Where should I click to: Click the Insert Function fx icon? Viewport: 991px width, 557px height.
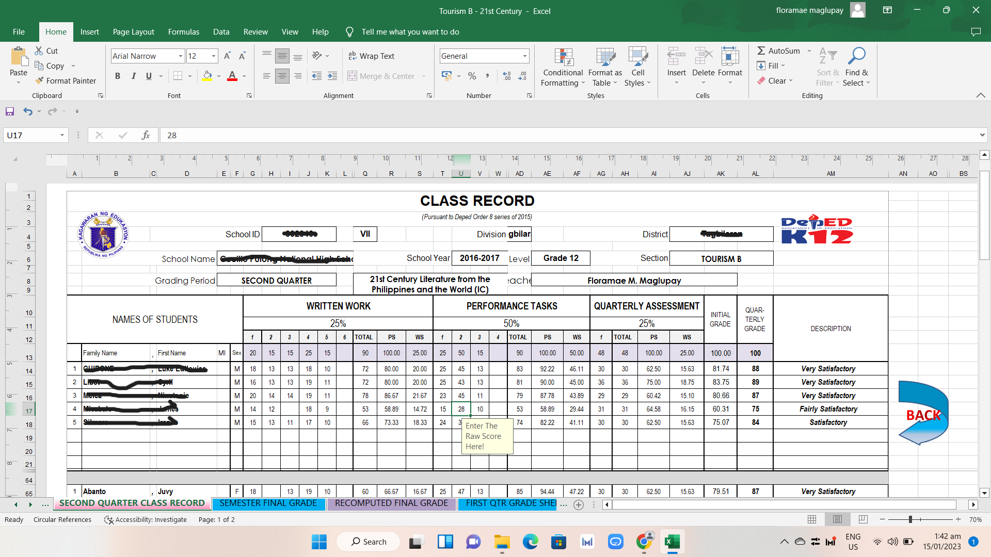click(146, 135)
